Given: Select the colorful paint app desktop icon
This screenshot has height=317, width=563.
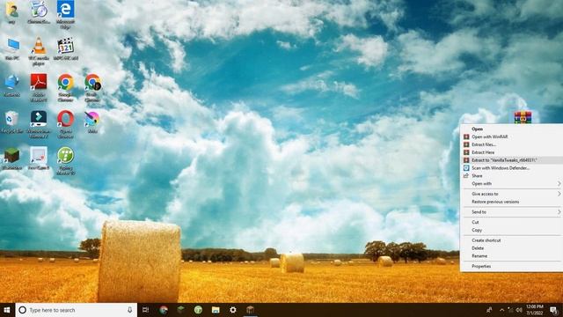Looking at the screenshot, I should (92, 122).
